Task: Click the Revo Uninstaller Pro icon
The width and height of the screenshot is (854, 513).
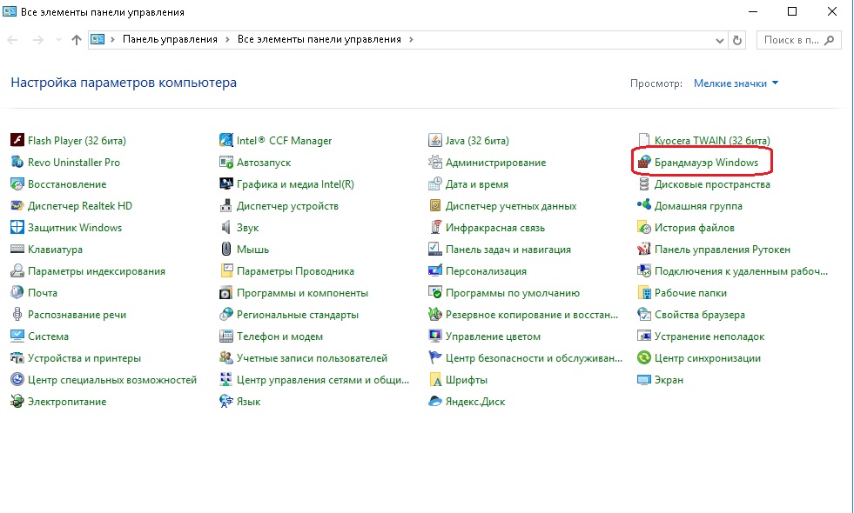Action: pyautogui.click(x=17, y=162)
